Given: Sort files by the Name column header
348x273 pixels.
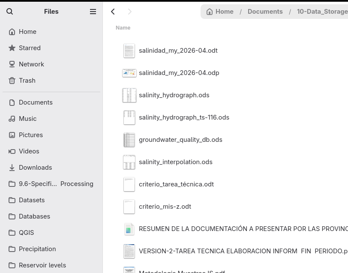Looking at the screenshot, I should point(123,28).
